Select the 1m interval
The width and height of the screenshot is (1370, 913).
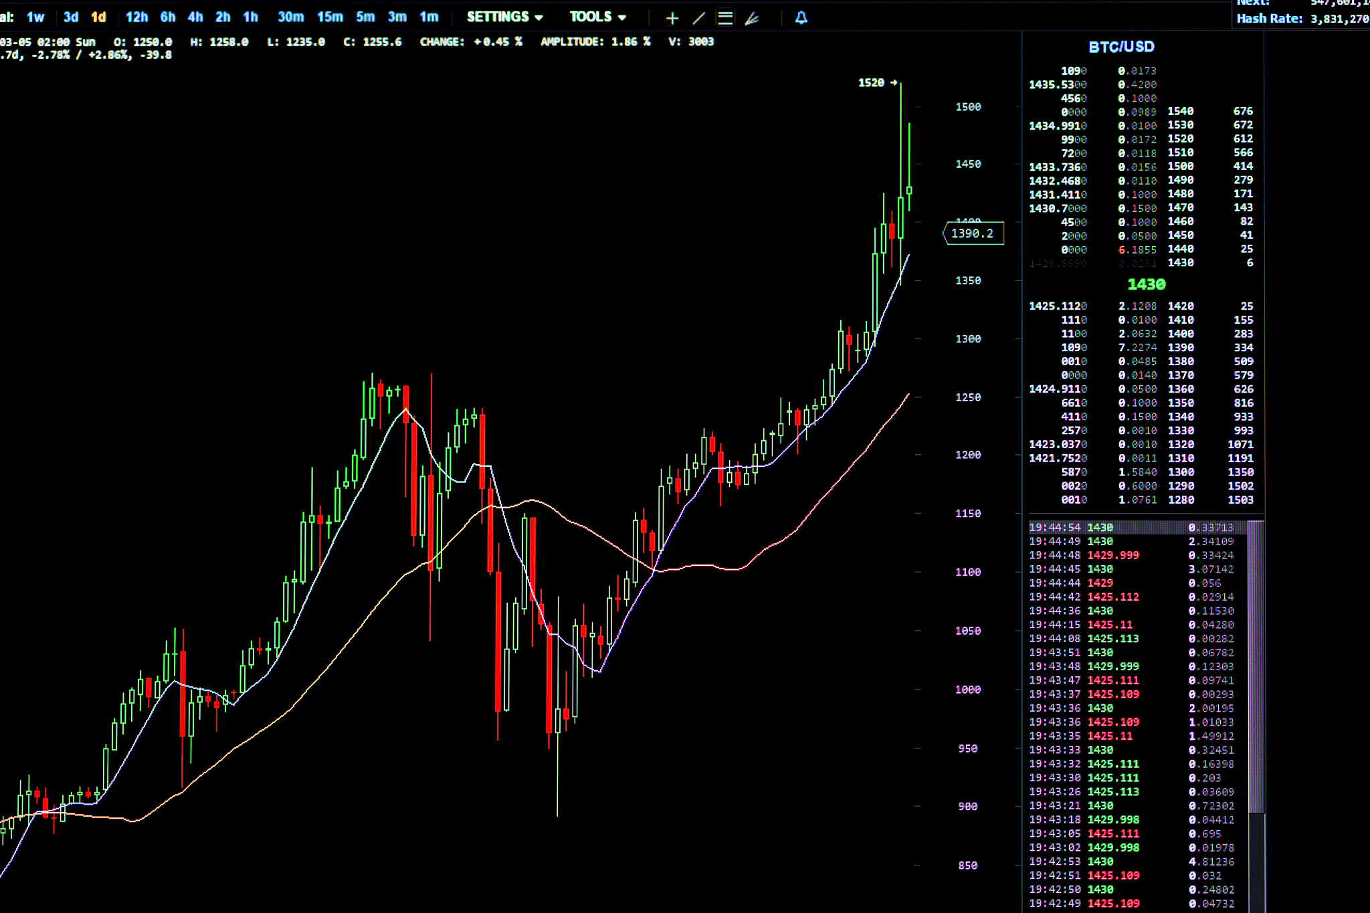point(429,17)
